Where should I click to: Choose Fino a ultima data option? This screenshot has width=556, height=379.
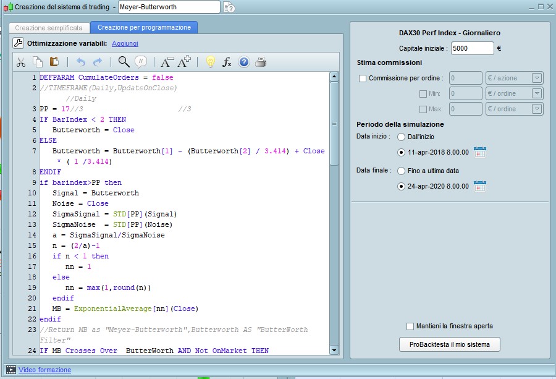402,171
